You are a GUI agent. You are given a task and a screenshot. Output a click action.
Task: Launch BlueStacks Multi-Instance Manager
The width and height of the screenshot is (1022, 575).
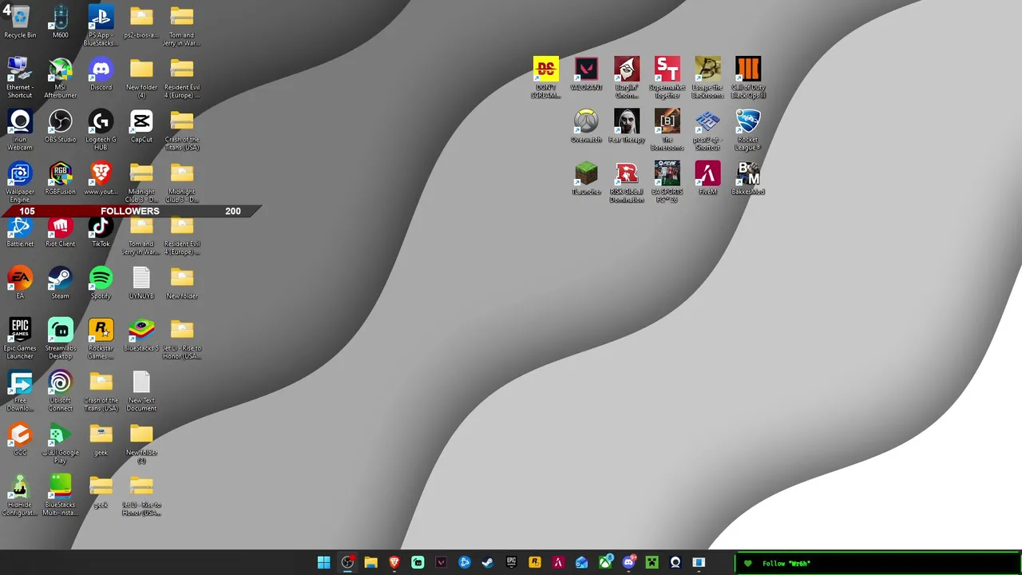tap(61, 495)
